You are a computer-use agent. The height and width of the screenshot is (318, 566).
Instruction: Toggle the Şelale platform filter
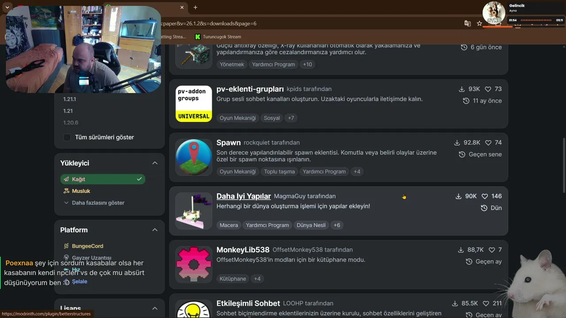tap(80, 281)
